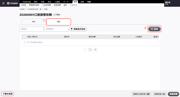180x97 pixels.
Task: Click the 消込金額 column header
Action: tap(117, 37)
